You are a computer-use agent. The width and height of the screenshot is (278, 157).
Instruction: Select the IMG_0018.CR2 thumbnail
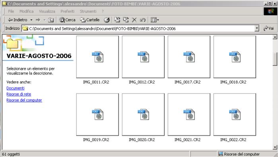pyautogui.click(x=235, y=57)
